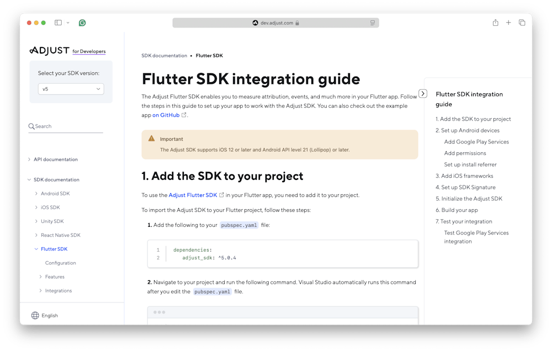Click the Grammarly extension icon

[x=82, y=23]
